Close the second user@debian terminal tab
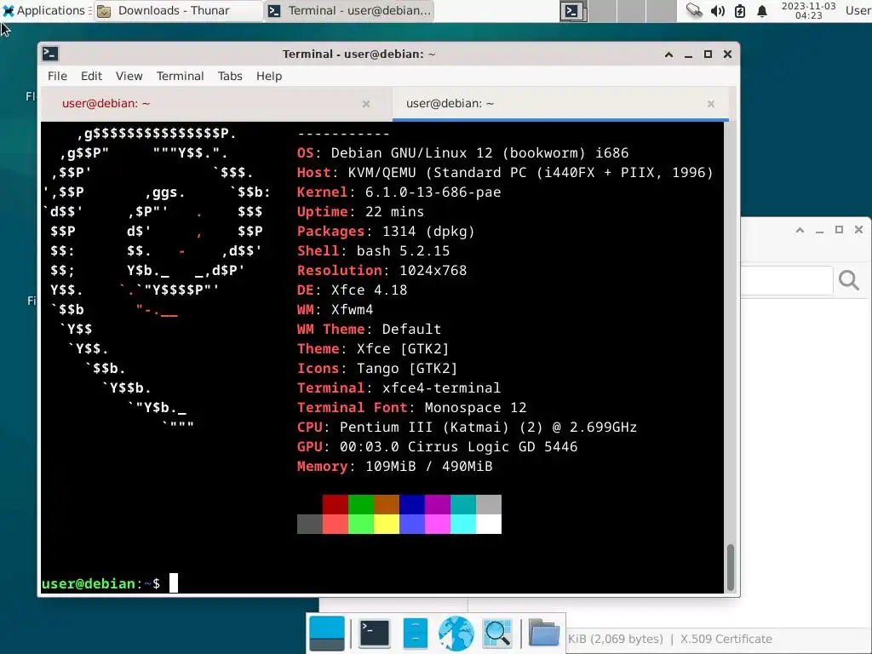The height and width of the screenshot is (654, 872). click(711, 104)
